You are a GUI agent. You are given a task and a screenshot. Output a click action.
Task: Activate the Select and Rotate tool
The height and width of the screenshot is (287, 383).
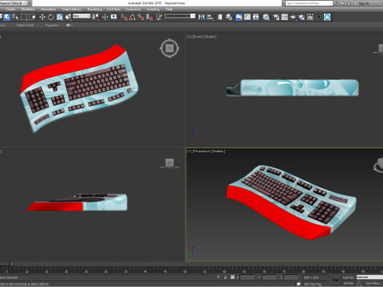pyautogui.click(x=50, y=17)
